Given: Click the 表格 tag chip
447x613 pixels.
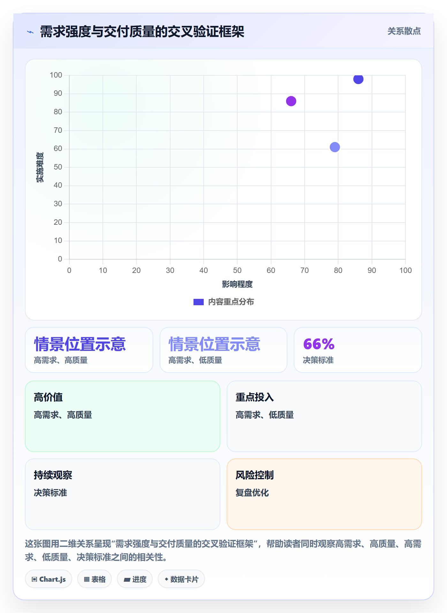Looking at the screenshot, I should (95, 579).
